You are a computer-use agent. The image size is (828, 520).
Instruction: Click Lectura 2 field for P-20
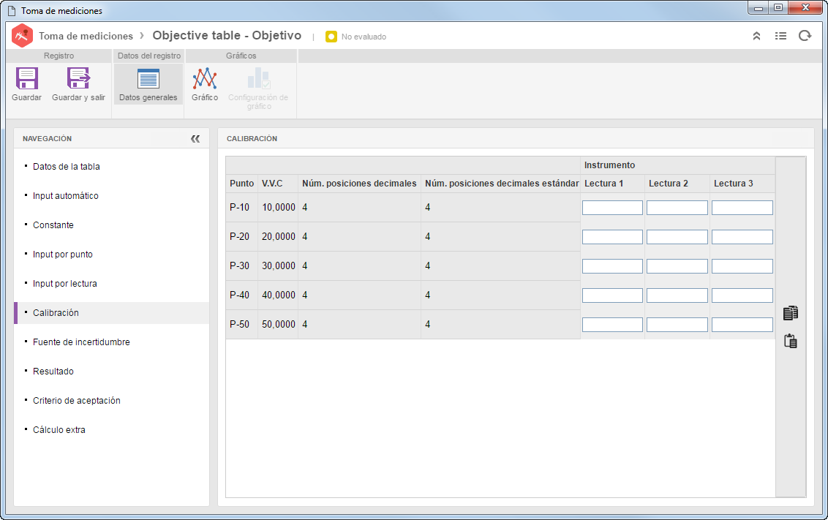pyautogui.click(x=677, y=236)
